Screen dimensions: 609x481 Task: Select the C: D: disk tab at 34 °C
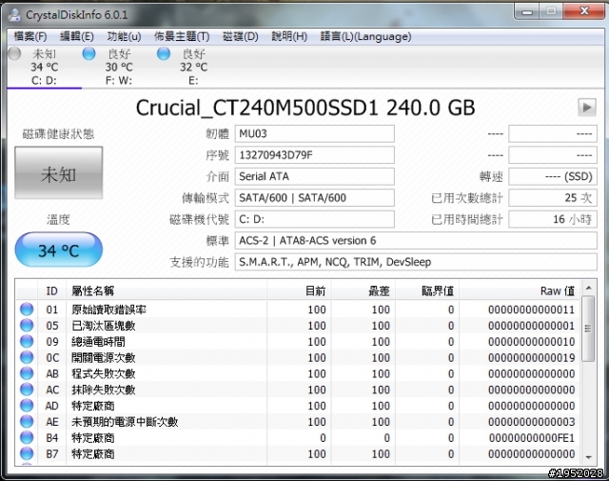[45, 67]
